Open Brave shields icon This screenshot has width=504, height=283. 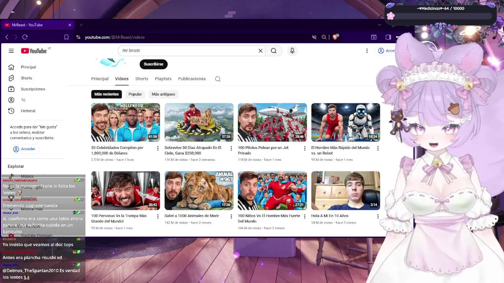pos(335,37)
